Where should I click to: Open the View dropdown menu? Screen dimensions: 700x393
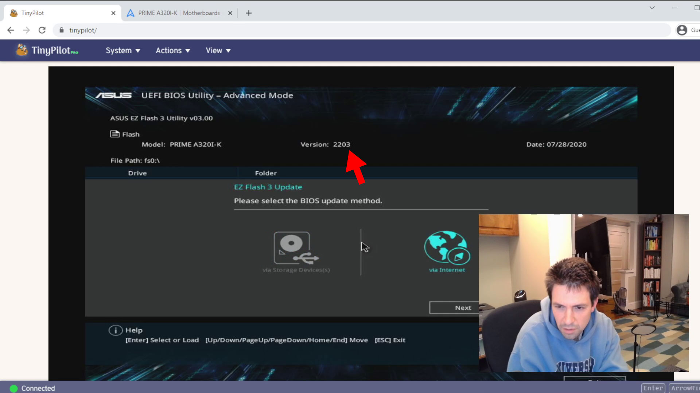(x=218, y=51)
